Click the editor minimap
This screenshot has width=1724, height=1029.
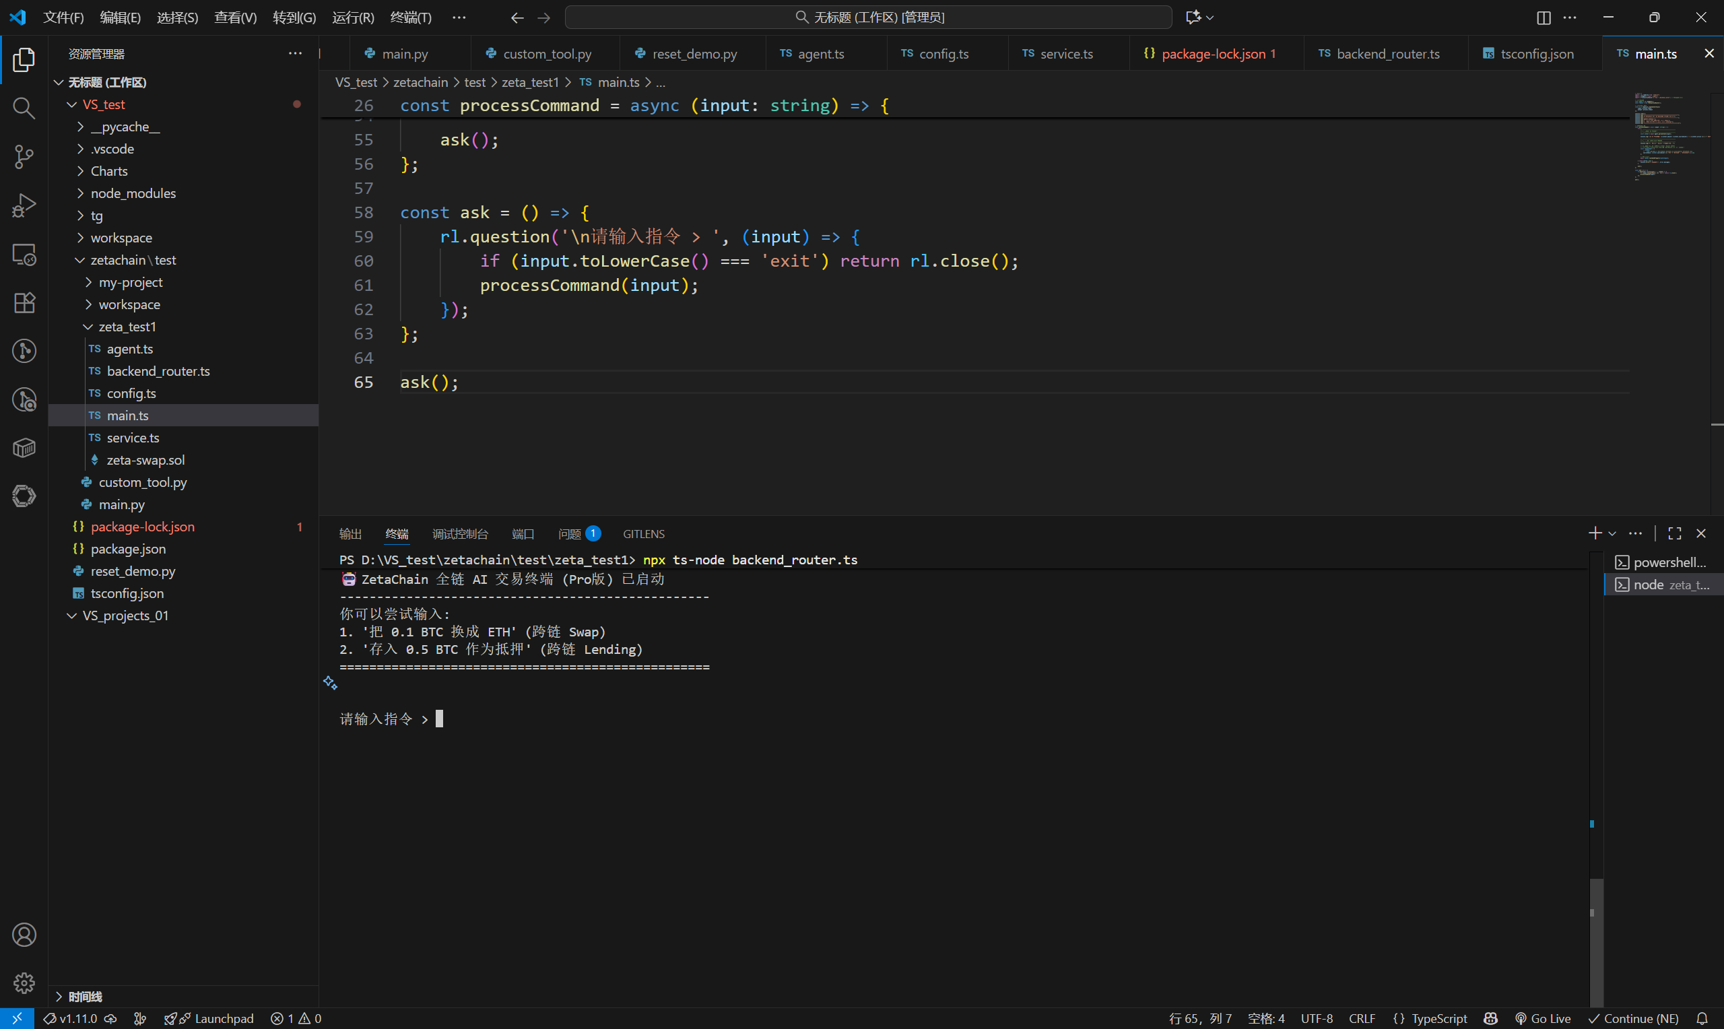pyautogui.click(x=1671, y=136)
